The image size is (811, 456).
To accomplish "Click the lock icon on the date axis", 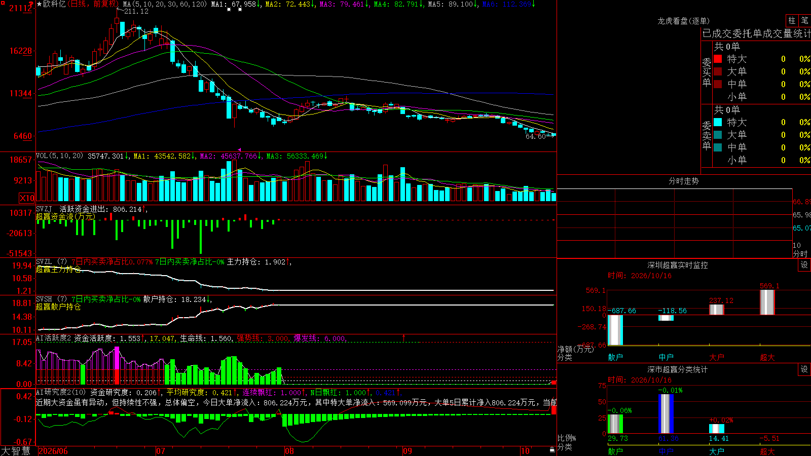I will (552, 450).
